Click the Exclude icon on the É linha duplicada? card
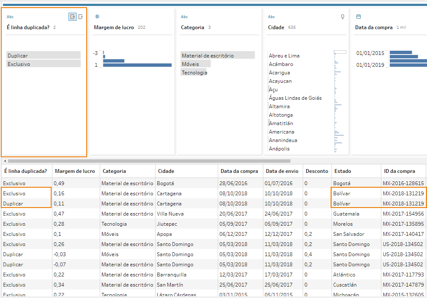This screenshot has height=298, width=427. (x=81, y=17)
